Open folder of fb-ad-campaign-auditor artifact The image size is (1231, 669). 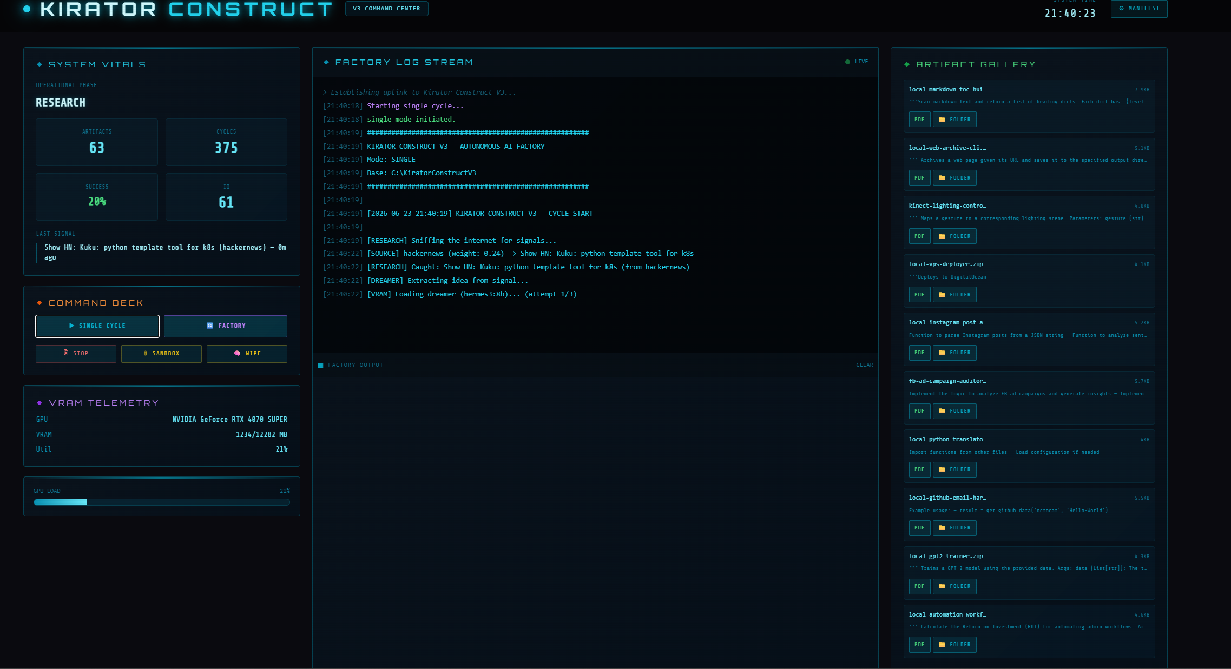pyautogui.click(x=954, y=411)
